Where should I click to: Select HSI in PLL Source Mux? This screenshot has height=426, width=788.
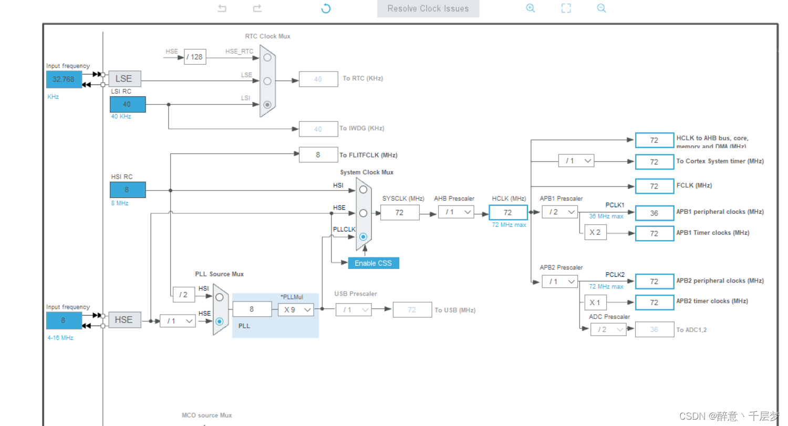(x=220, y=297)
